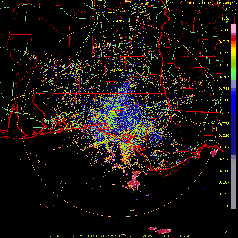Select the 1.000 value on the legend
The image size is (238, 238).
point(224,30)
